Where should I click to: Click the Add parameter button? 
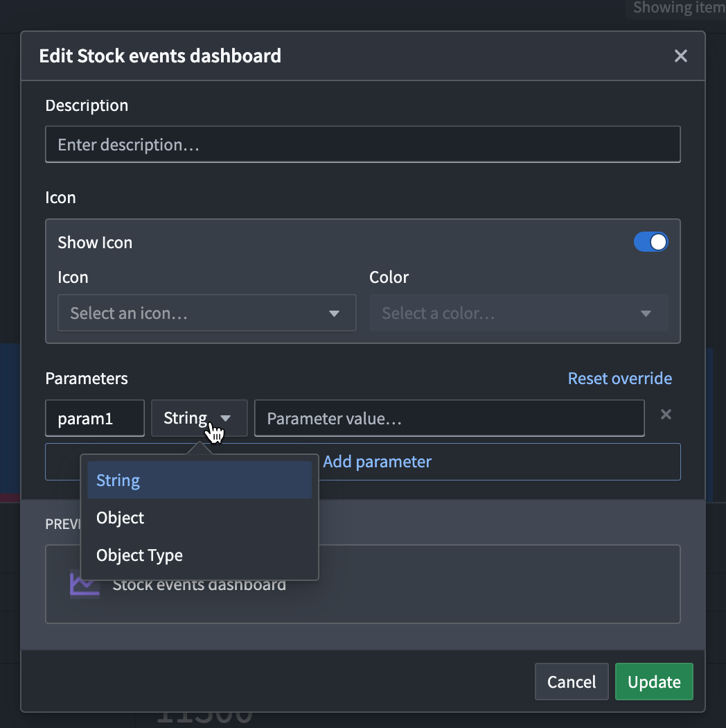click(x=363, y=462)
